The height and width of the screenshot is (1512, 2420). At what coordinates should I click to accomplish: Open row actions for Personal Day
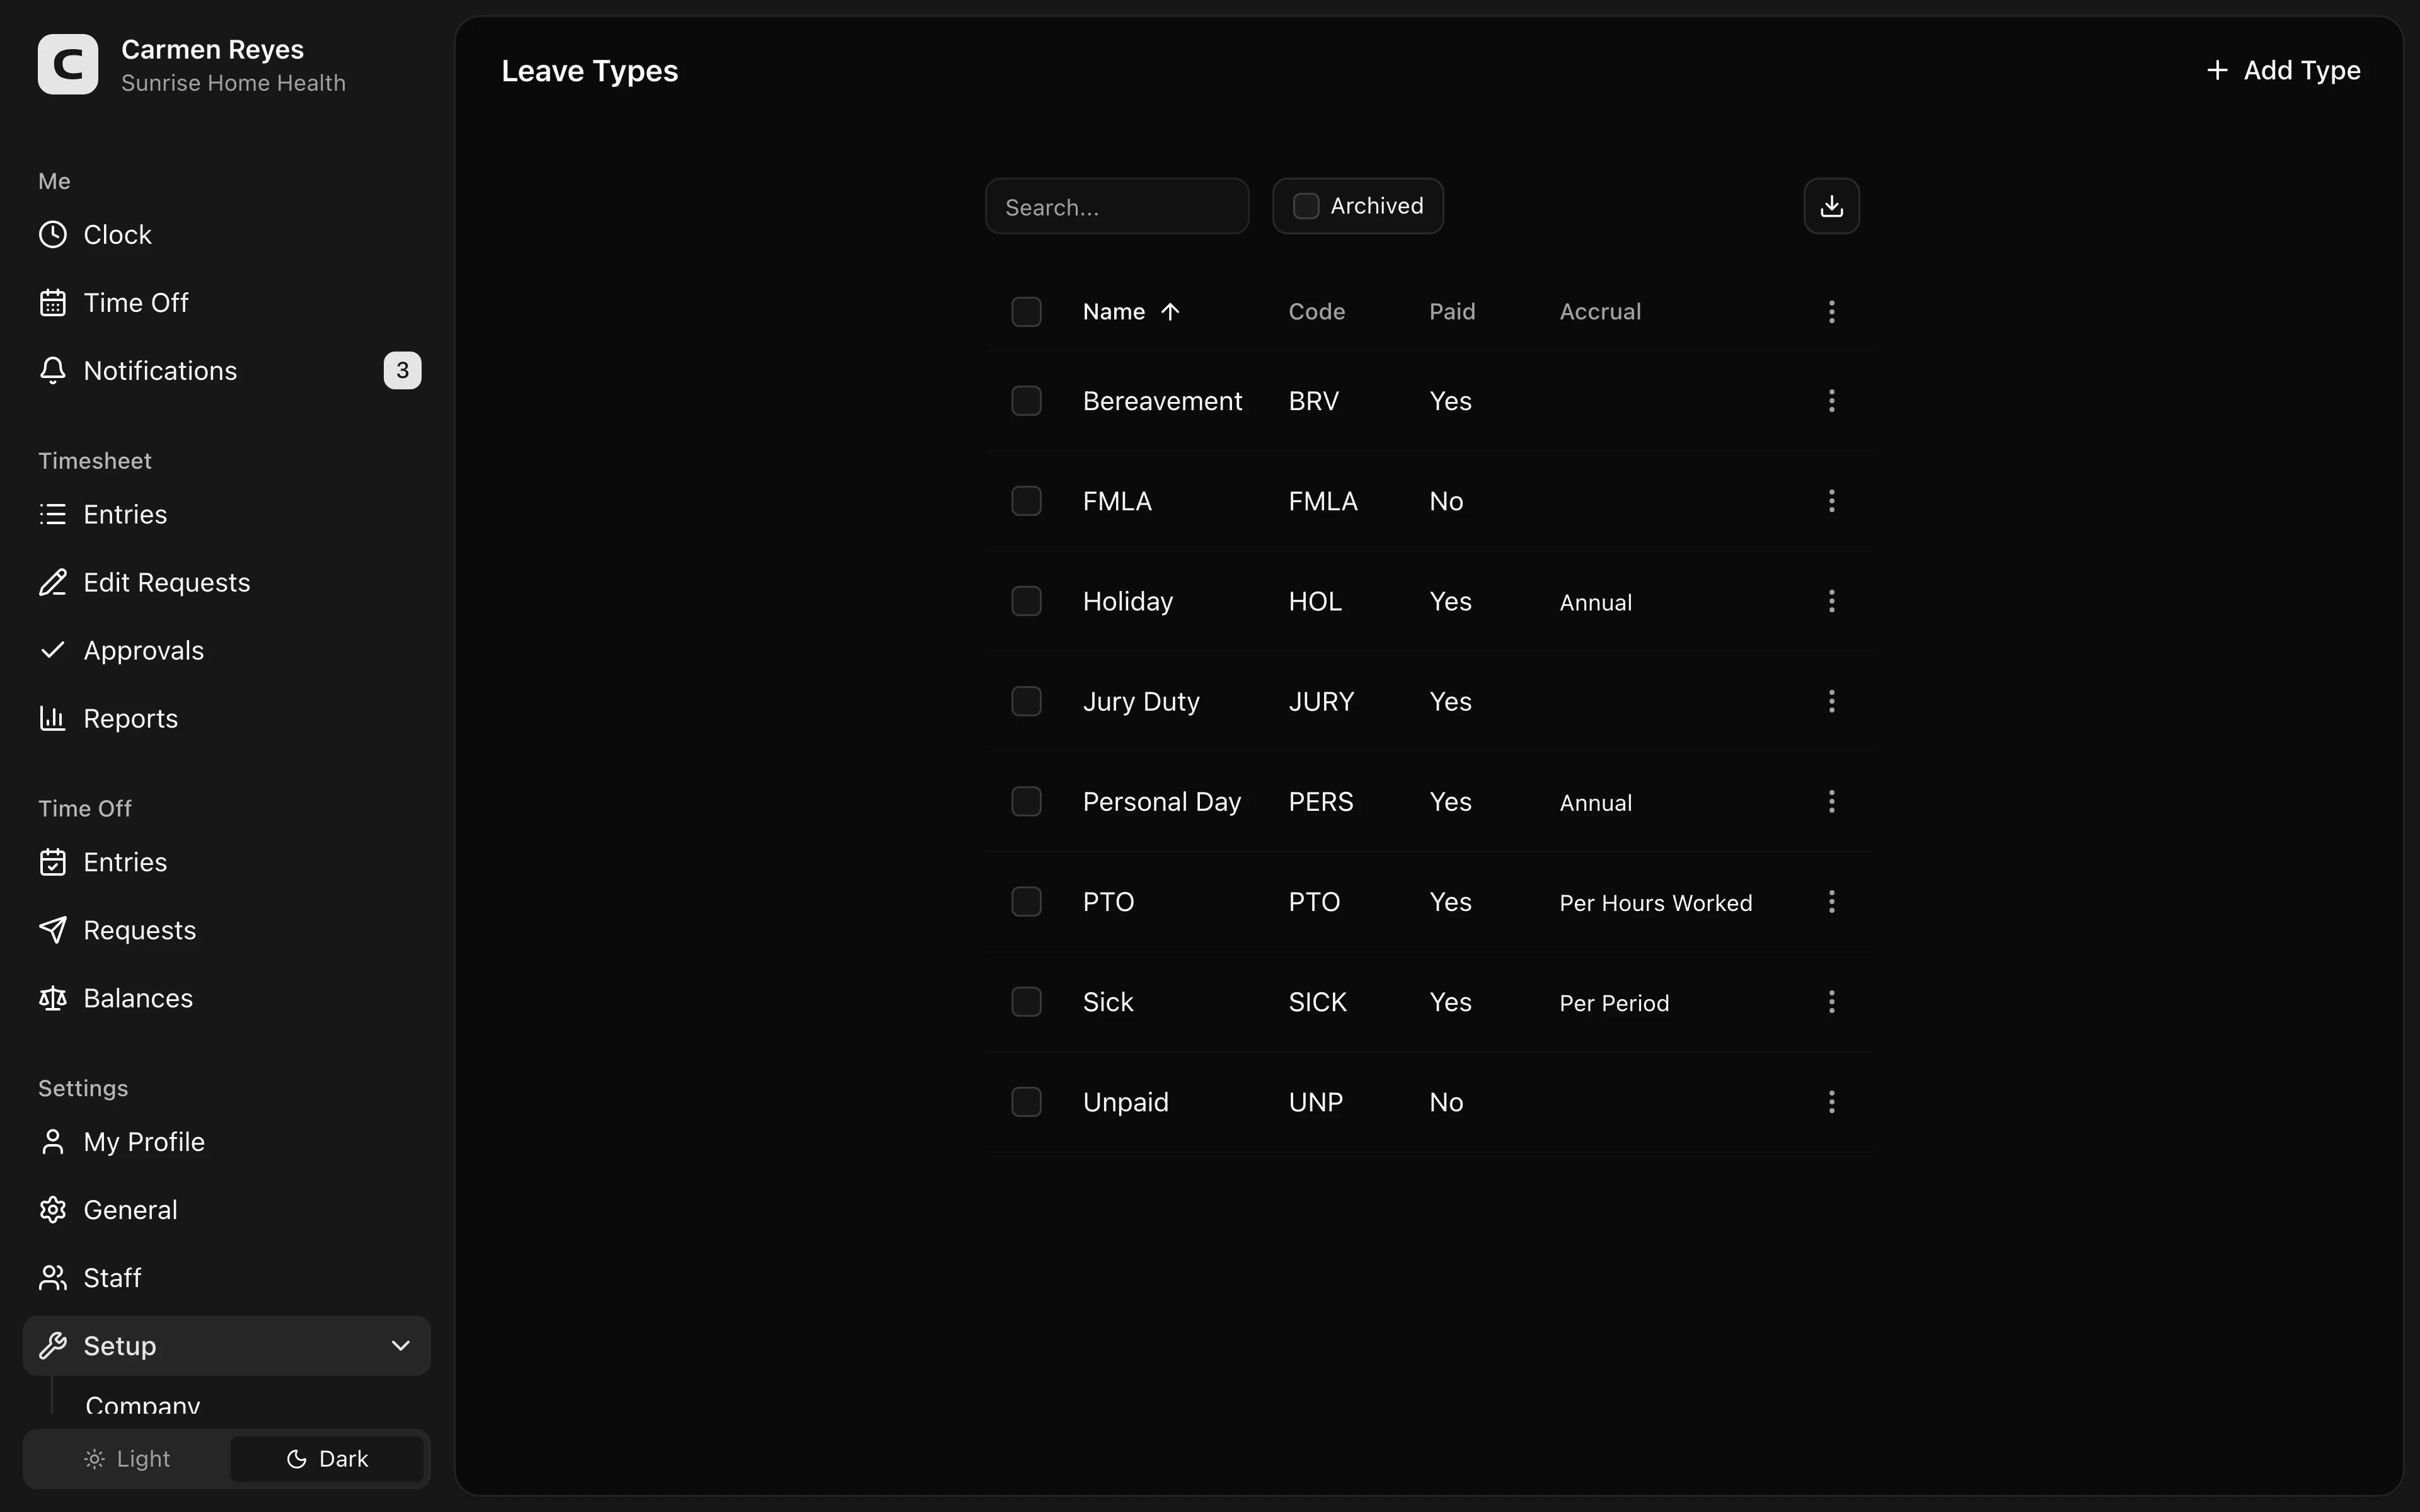pyautogui.click(x=1831, y=801)
